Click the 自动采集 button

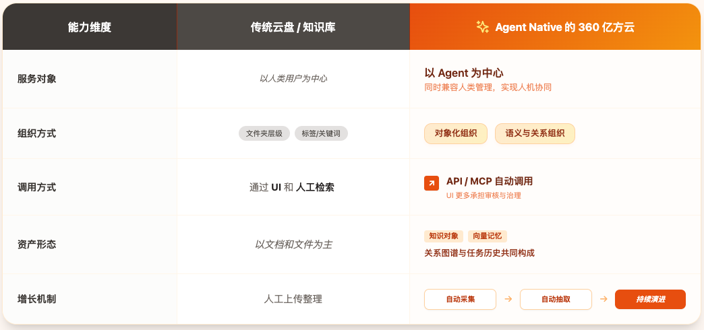[x=460, y=299]
